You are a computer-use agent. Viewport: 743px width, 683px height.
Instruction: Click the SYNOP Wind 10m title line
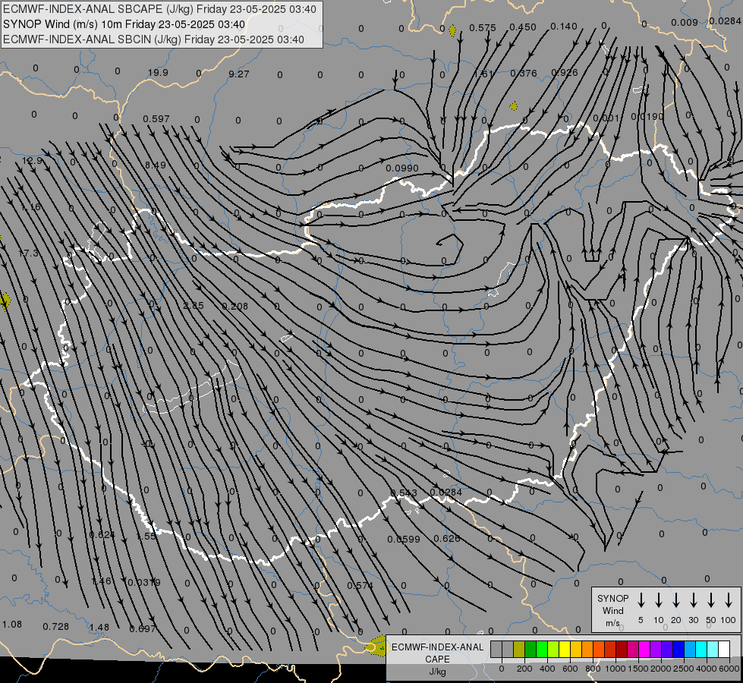click(124, 24)
